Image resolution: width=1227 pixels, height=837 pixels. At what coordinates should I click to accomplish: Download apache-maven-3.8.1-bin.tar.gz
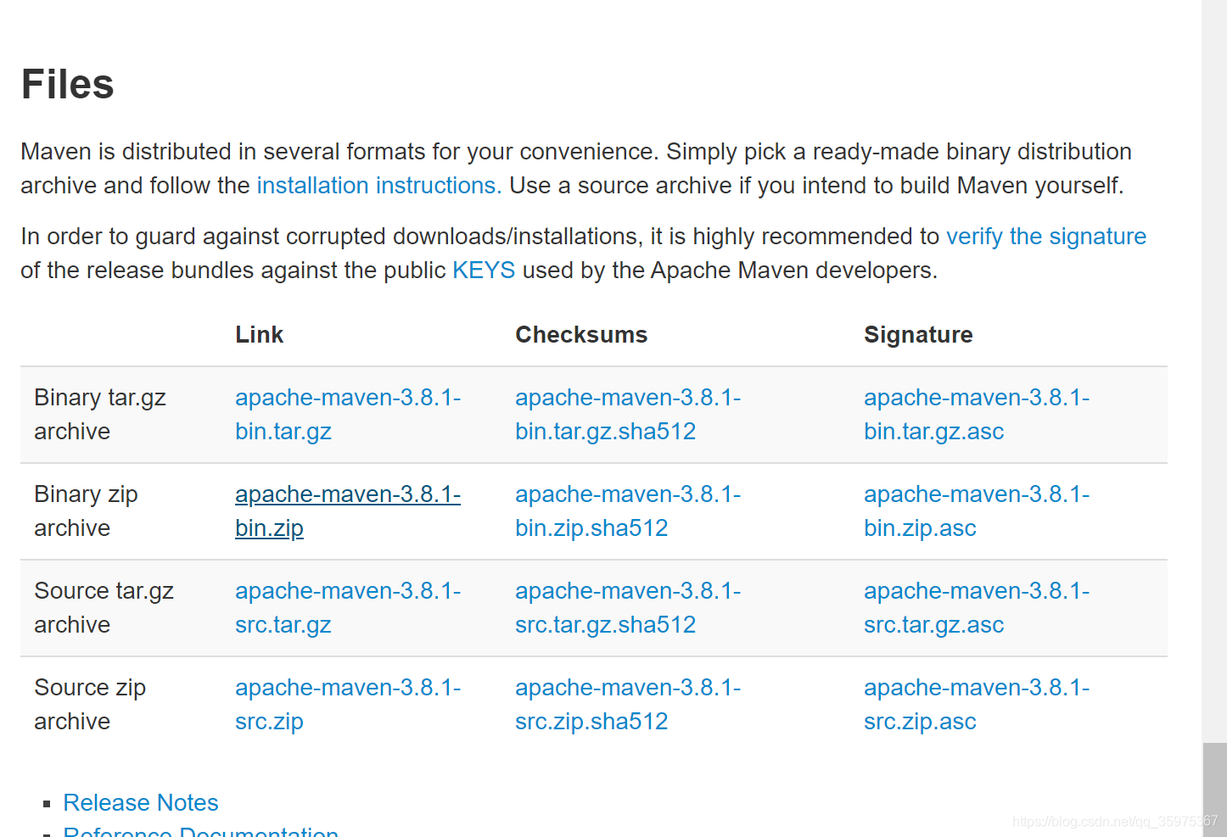348,415
